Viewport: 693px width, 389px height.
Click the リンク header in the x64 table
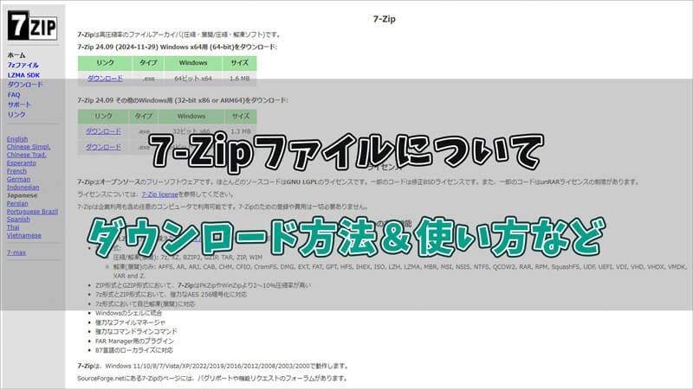(x=105, y=63)
